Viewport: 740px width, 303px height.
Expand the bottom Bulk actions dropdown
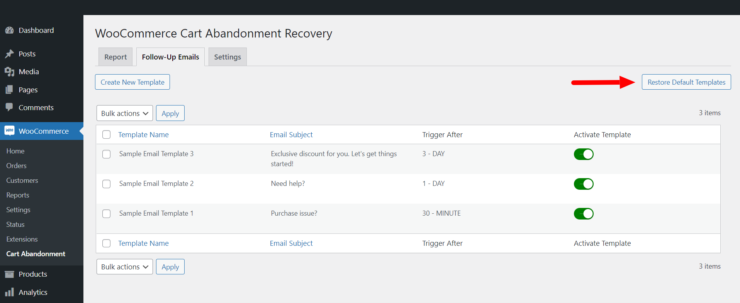coord(124,267)
